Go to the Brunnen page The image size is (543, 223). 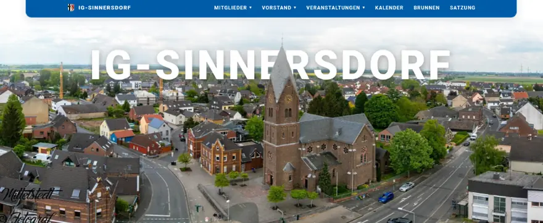[426, 7]
